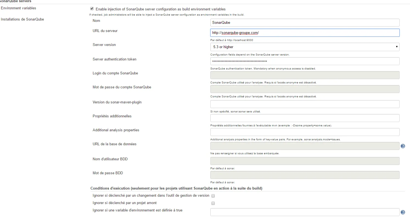The height and width of the screenshot is (218, 410).
Task: Check Ignorer si déclenché par un projet amont
Action: coord(213,203)
